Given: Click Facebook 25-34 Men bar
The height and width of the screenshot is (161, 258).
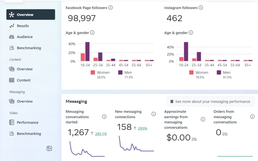Looking at the screenshot, I should point(100,57).
